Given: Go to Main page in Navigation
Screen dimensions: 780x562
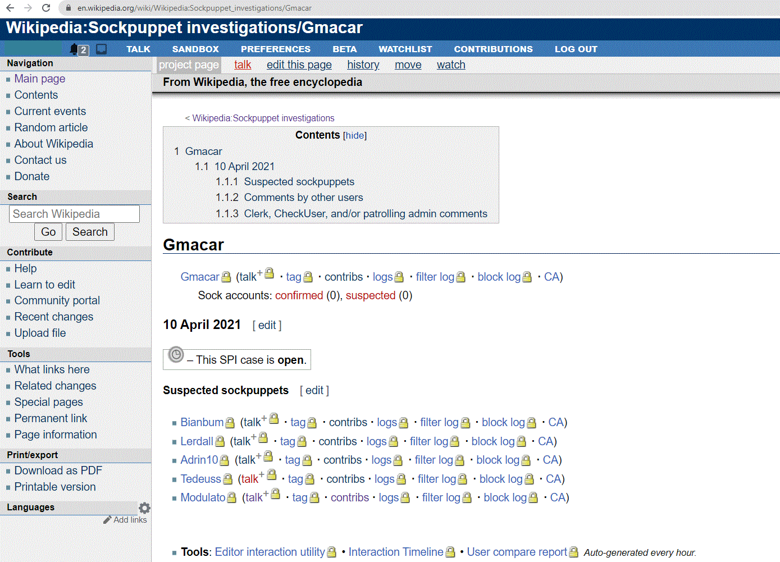Looking at the screenshot, I should [40, 79].
